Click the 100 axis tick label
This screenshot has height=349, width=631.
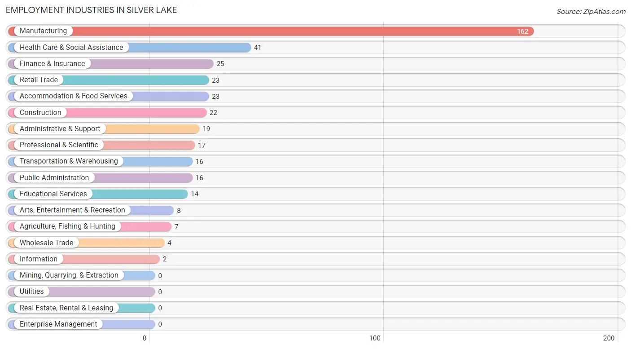tap(375, 338)
